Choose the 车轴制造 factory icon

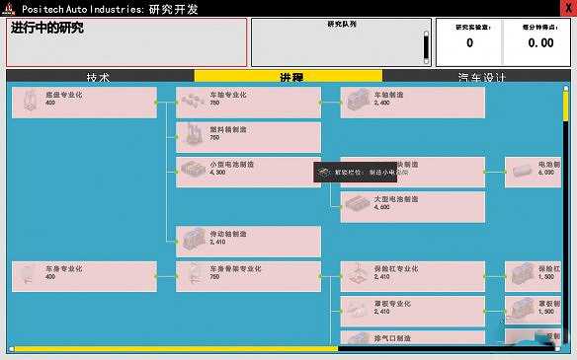click(x=358, y=100)
